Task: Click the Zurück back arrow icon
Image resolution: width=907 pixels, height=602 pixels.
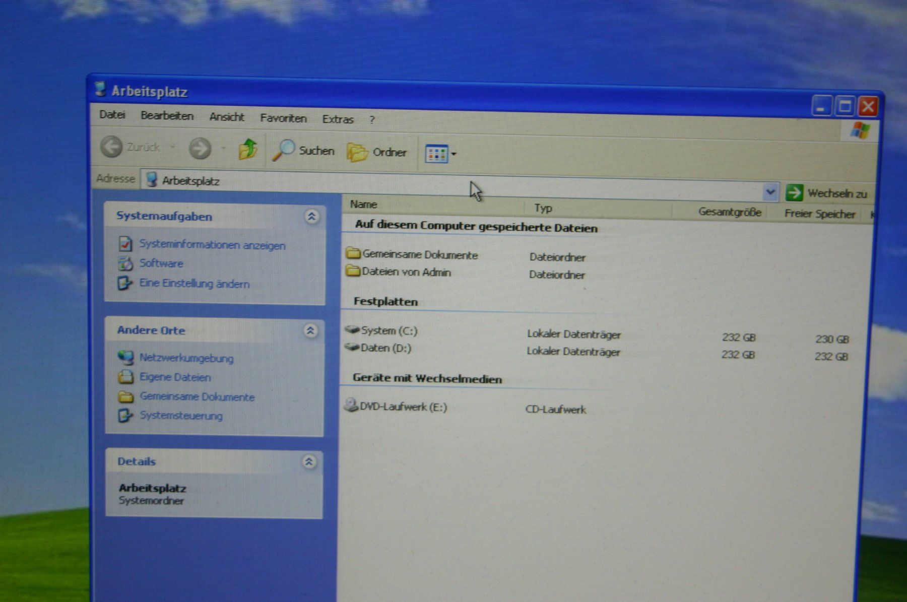Action: pyautogui.click(x=111, y=147)
